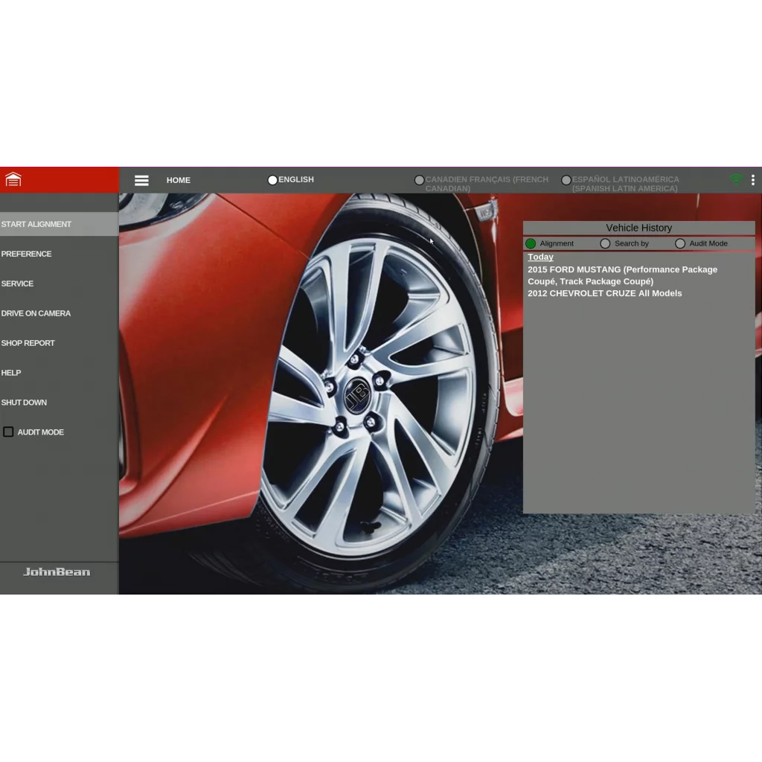This screenshot has width=762, height=762.
Task: Click the home garage icon
Action: pyautogui.click(x=13, y=180)
